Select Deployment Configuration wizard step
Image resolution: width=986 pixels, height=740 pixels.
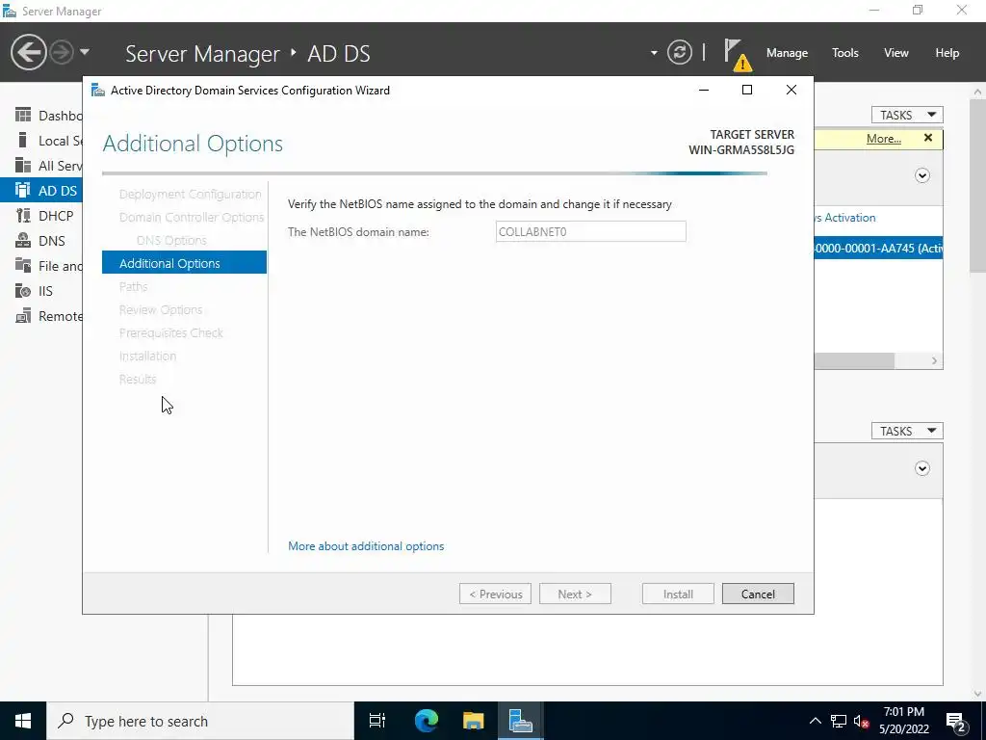pyautogui.click(x=190, y=194)
